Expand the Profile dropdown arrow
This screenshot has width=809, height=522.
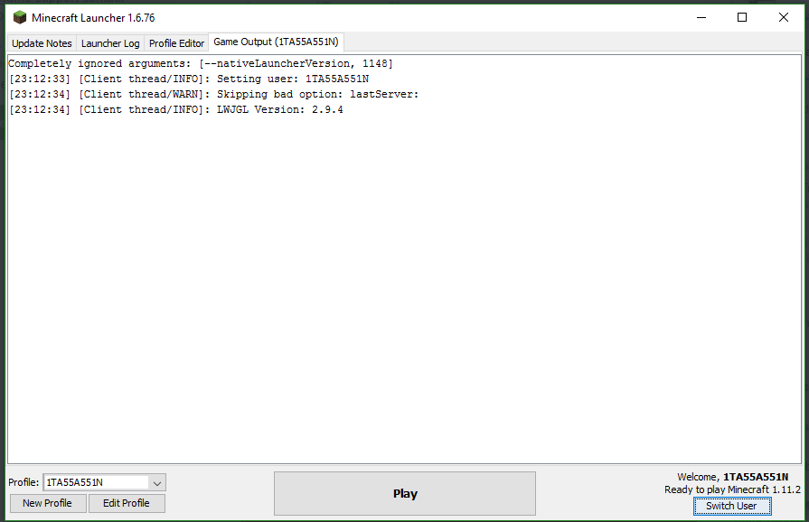(157, 483)
